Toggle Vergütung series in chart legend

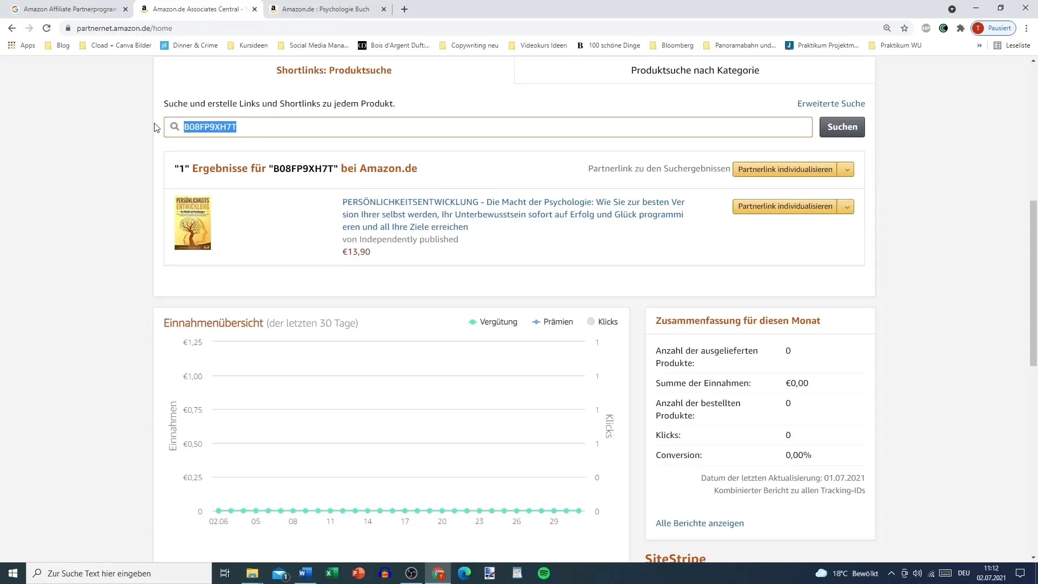click(x=493, y=322)
